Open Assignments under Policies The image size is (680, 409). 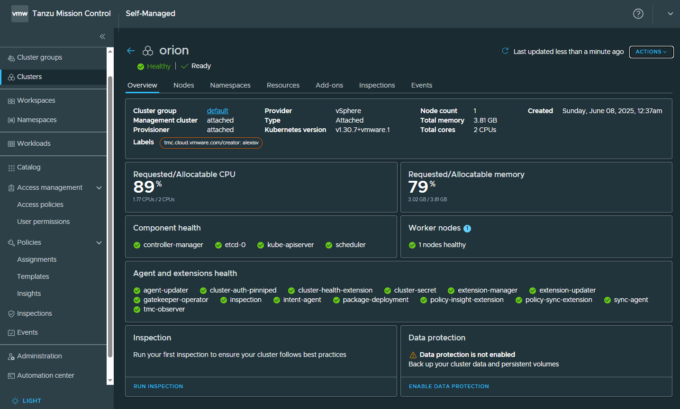pos(37,259)
